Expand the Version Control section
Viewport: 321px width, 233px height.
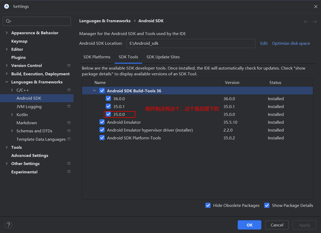(7, 65)
